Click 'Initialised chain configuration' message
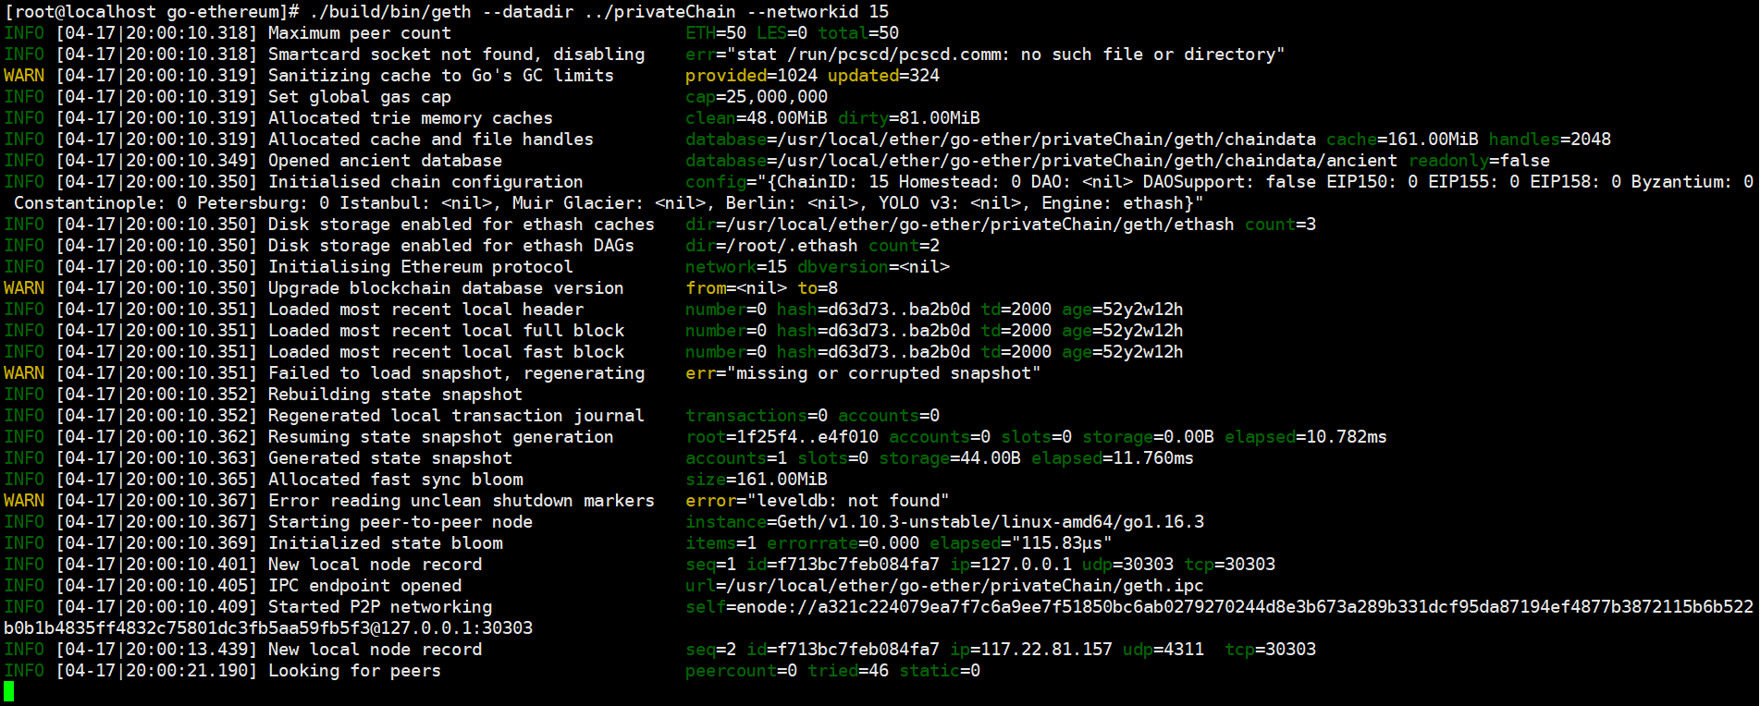The width and height of the screenshot is (1760, 706). coord(425,182)
